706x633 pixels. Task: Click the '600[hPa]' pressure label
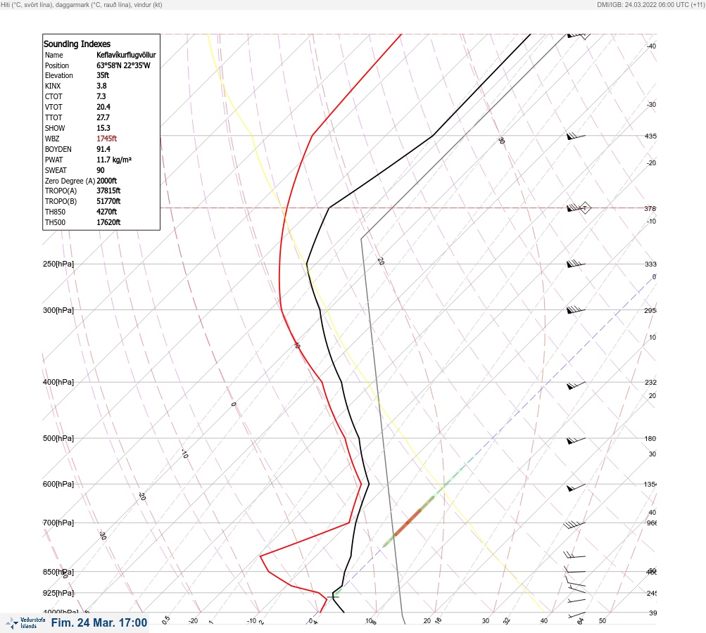tap(58, 484)
